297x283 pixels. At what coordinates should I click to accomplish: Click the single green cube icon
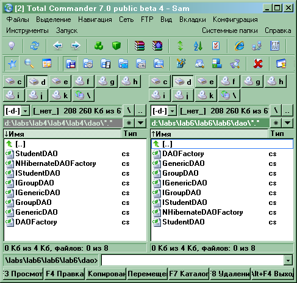(x=116, y=46)
